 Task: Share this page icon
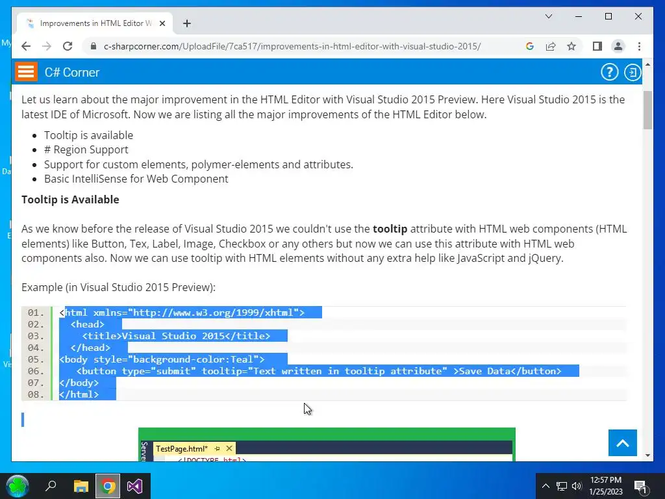[551, 46]
